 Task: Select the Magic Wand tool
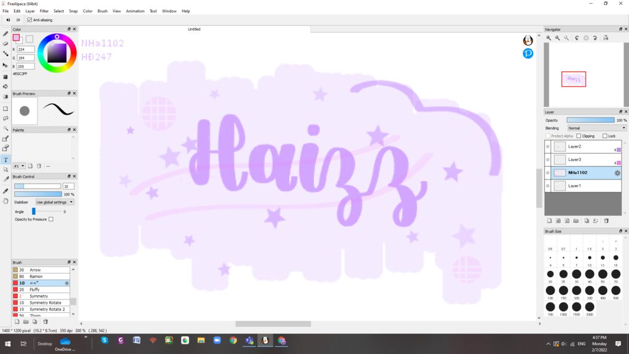click(6, 129)
